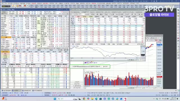The width and height of the screenshot is (180, 101).
Task: Switch to 일별동향/차트 tab
Action: 100,12
